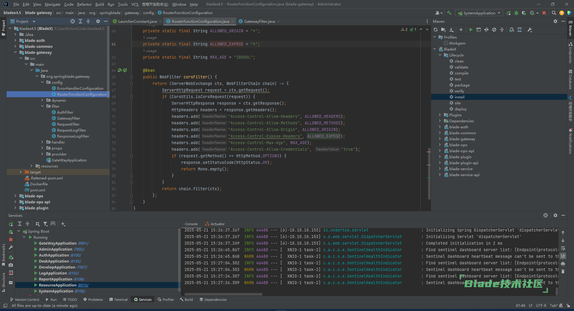This screenshot has width=574, height=311.
Task: Collapse the Lifecycle node in Maven
Action: (440, 55)
